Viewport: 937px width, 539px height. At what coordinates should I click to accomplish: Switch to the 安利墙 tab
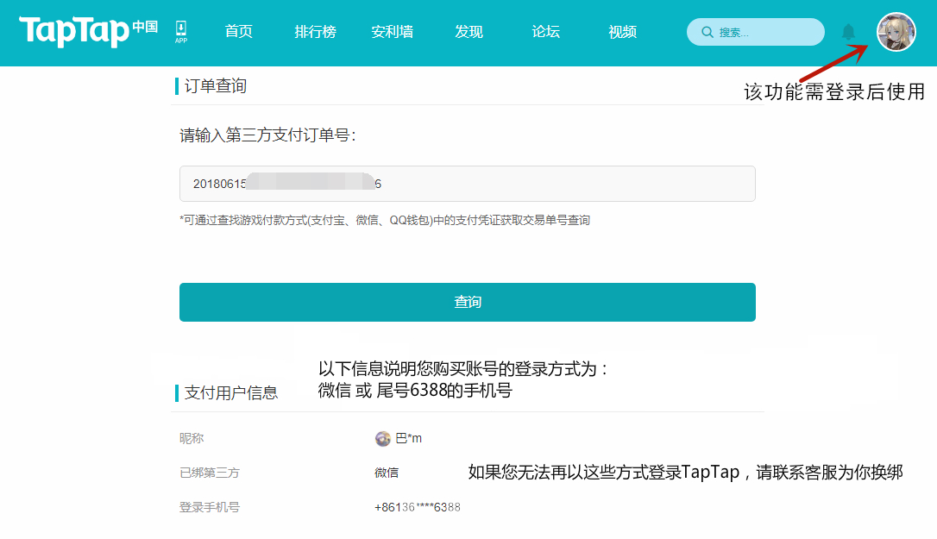point(392,32)
